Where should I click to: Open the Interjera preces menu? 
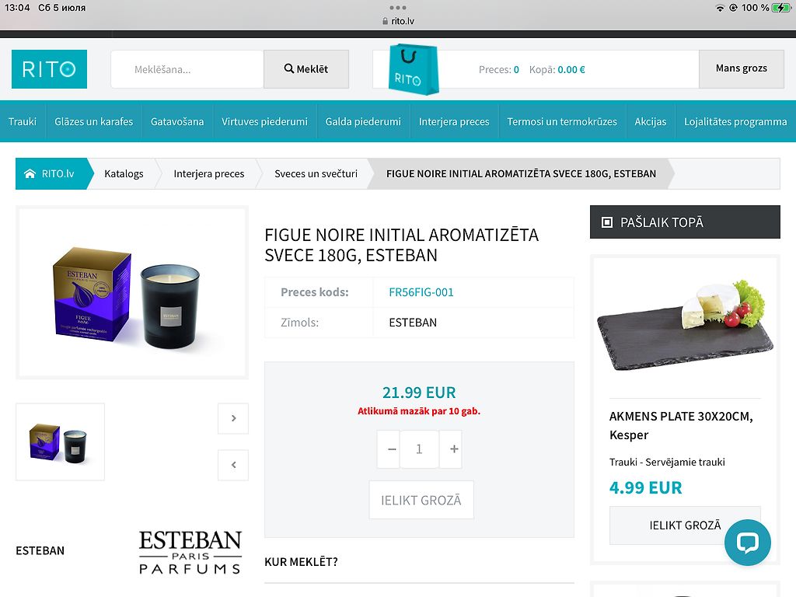coord(454,121)
